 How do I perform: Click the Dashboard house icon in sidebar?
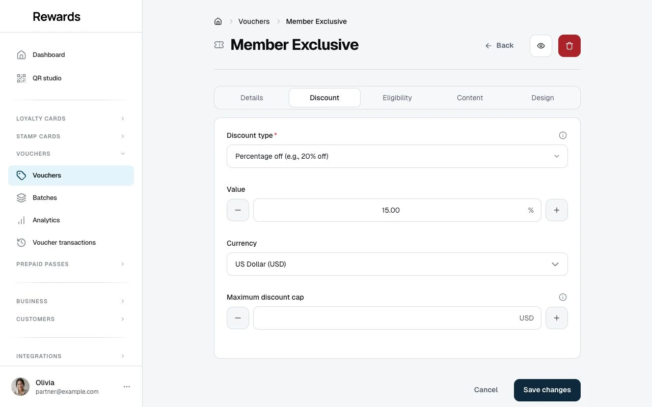(x=21, y=55)
